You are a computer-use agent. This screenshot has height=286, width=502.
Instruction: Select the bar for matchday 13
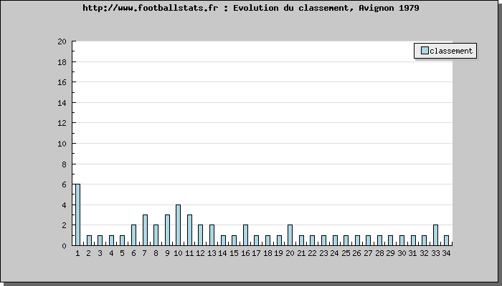point(212,235)
